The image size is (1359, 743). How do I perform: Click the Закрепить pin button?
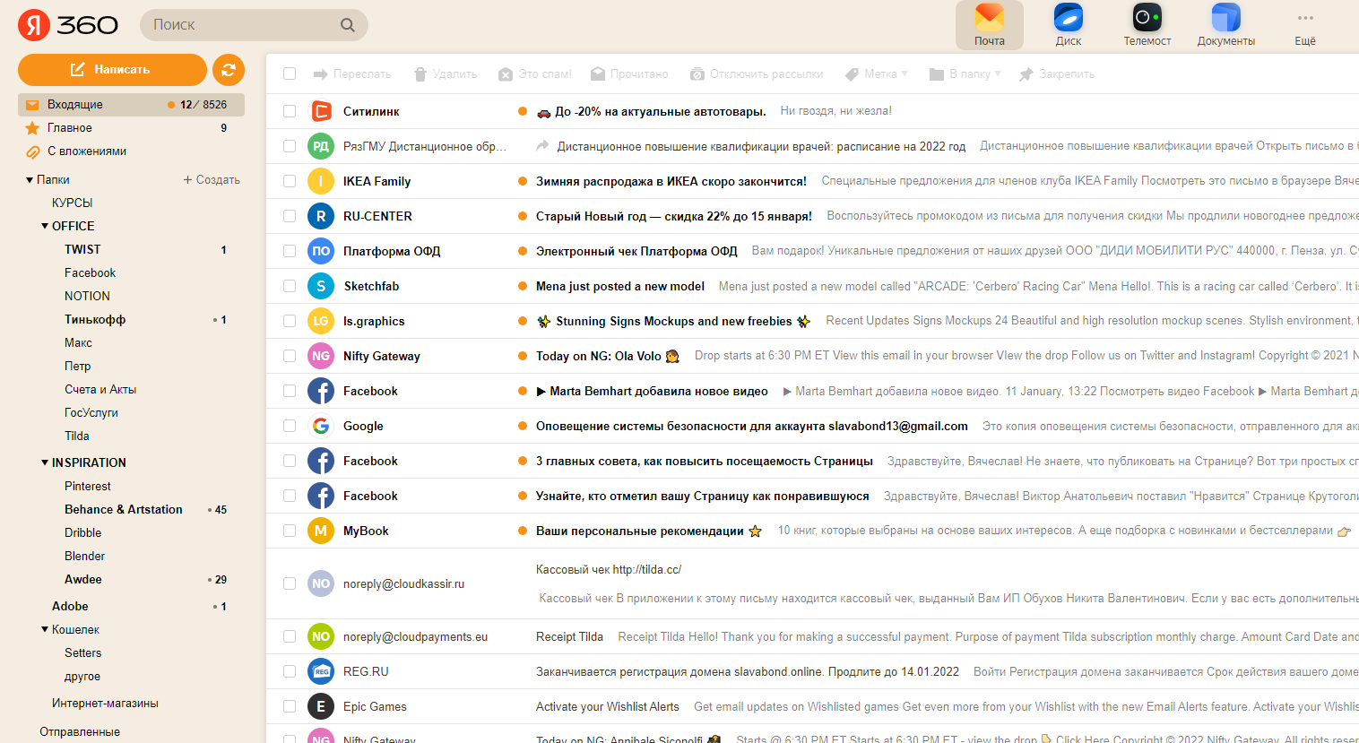[x=1057, y=74]
